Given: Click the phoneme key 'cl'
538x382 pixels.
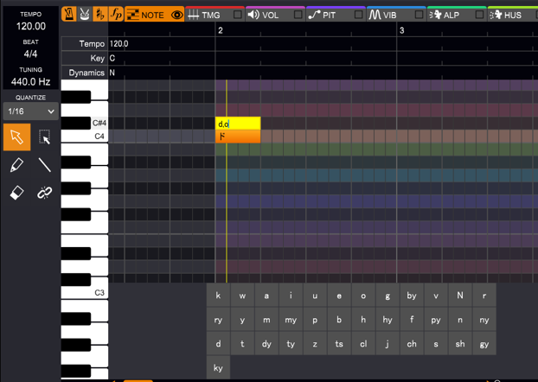Looking at the screenshot, I should pos(363,344).
